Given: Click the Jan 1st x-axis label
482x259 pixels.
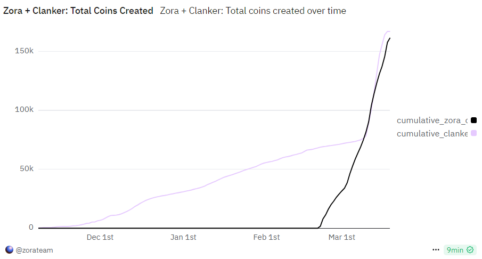Looking at the screenshot, I should (183, 237).
